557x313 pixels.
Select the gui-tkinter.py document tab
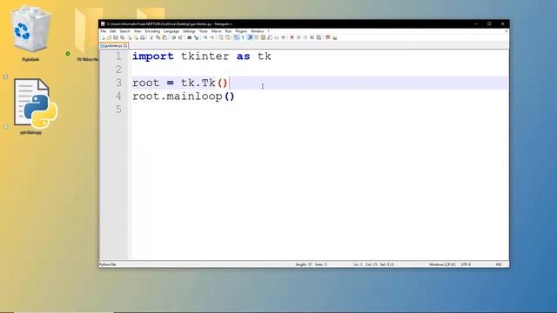113,46
